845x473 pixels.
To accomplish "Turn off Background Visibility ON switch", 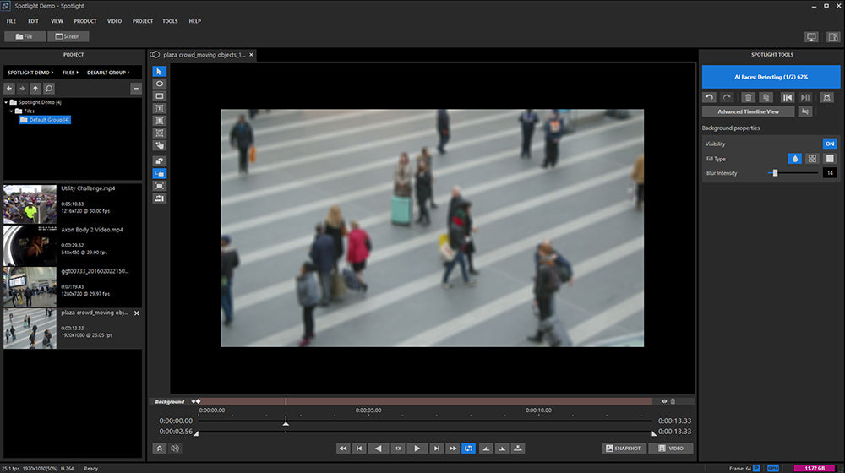I will point(829,144).
